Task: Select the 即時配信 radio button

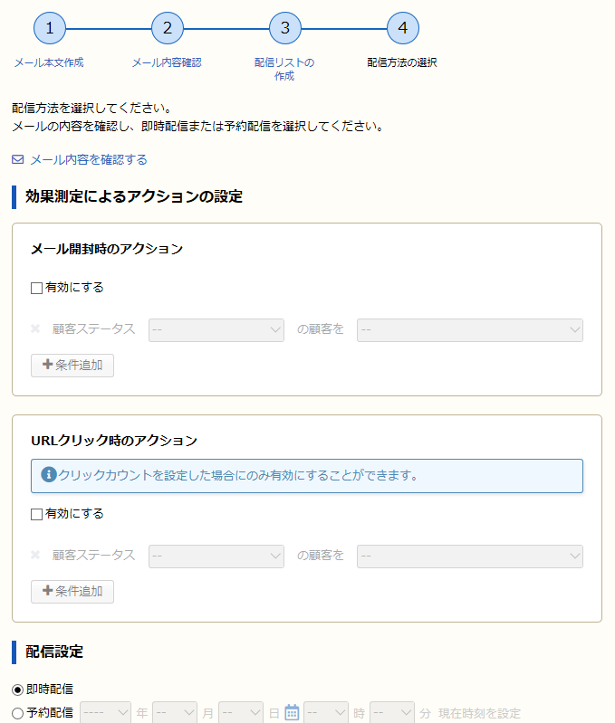Action: pos(17,690)
